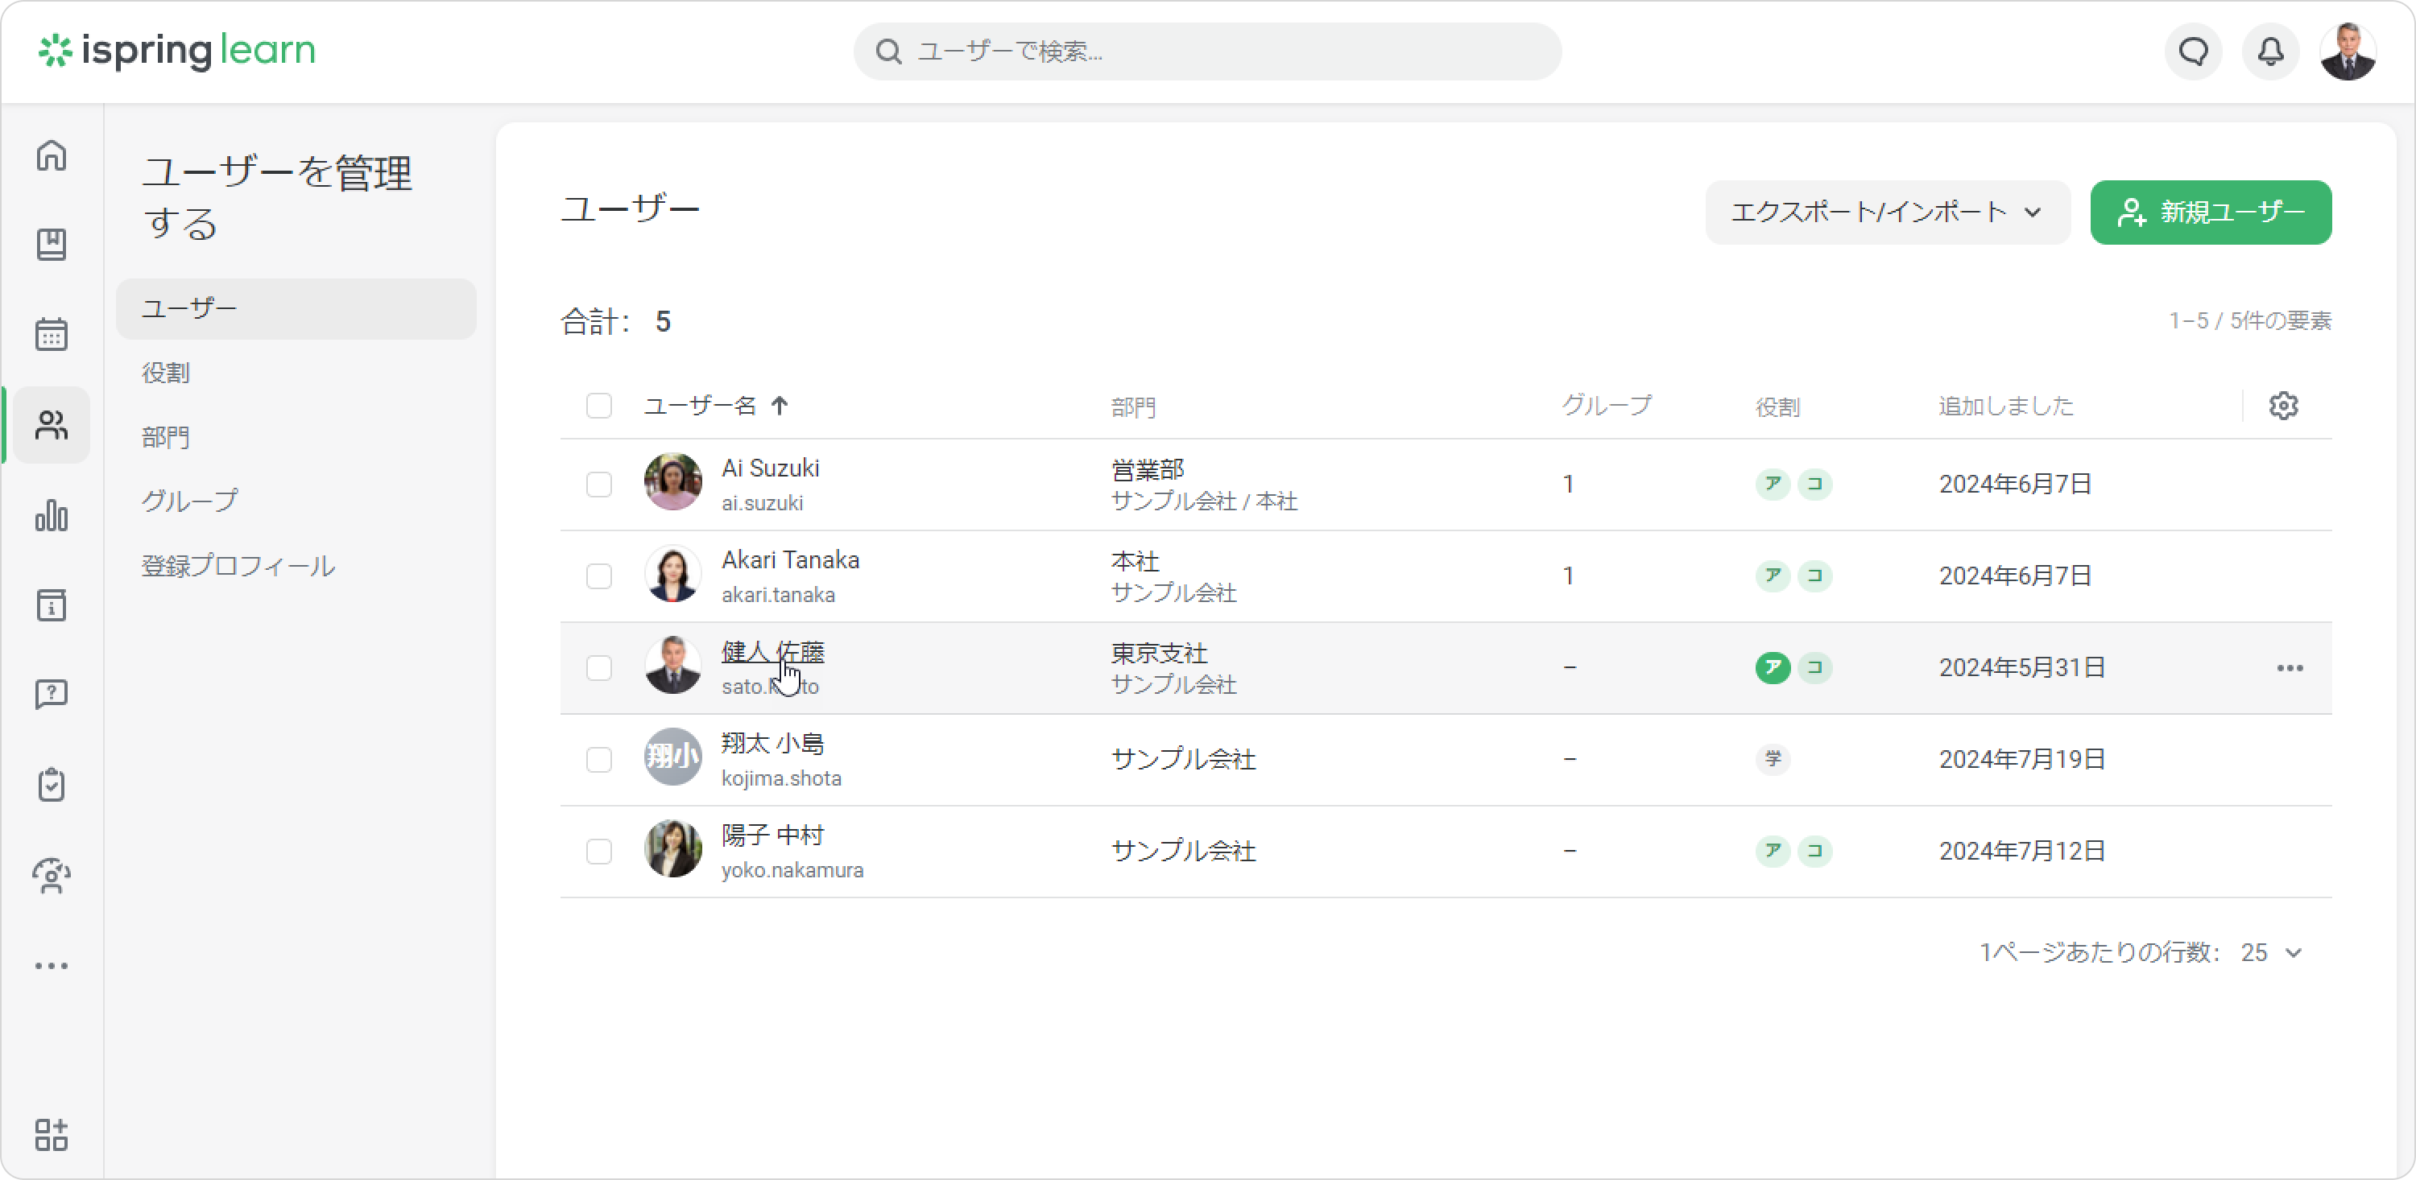Open the calendar icon in left sidebar
2416x1180 pixels.
point(52,334)
